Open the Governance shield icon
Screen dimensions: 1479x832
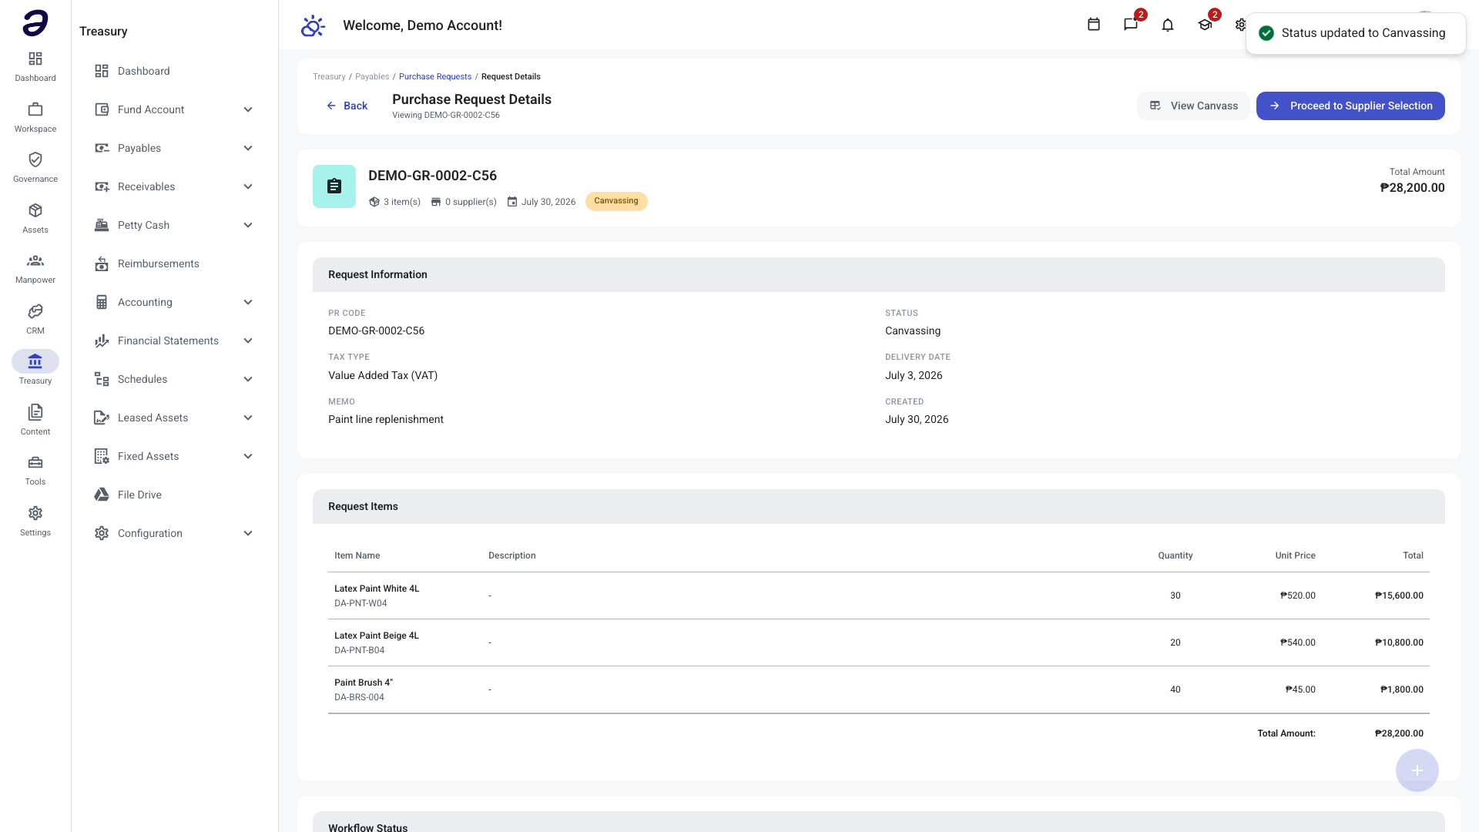pos(35,159)
